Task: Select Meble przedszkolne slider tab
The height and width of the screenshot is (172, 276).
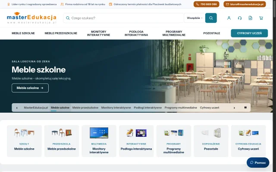Action: (85, 107)
